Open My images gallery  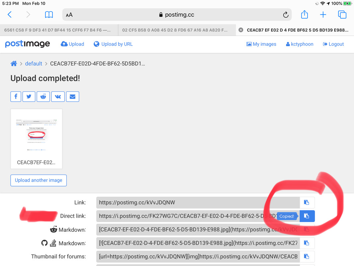[x=261, y=44]
